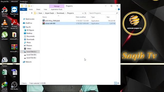The image size is (164, 92).
Task: Expand chevron after Downloads in address path
Action: (66, 13)
